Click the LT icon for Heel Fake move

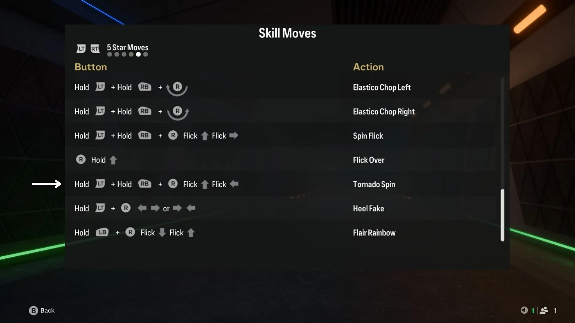click(100, 208)
